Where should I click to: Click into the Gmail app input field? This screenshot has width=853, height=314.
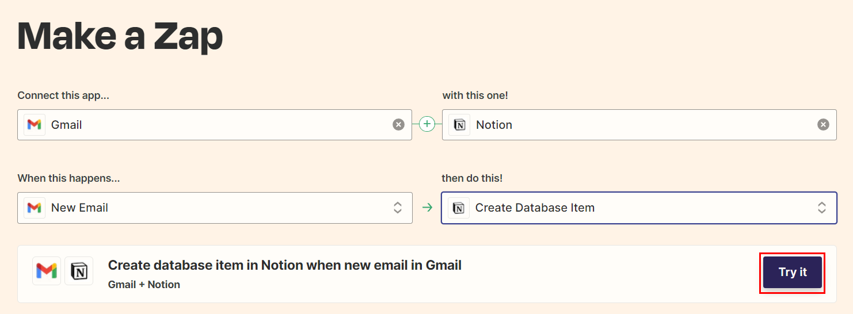[215, 125]
